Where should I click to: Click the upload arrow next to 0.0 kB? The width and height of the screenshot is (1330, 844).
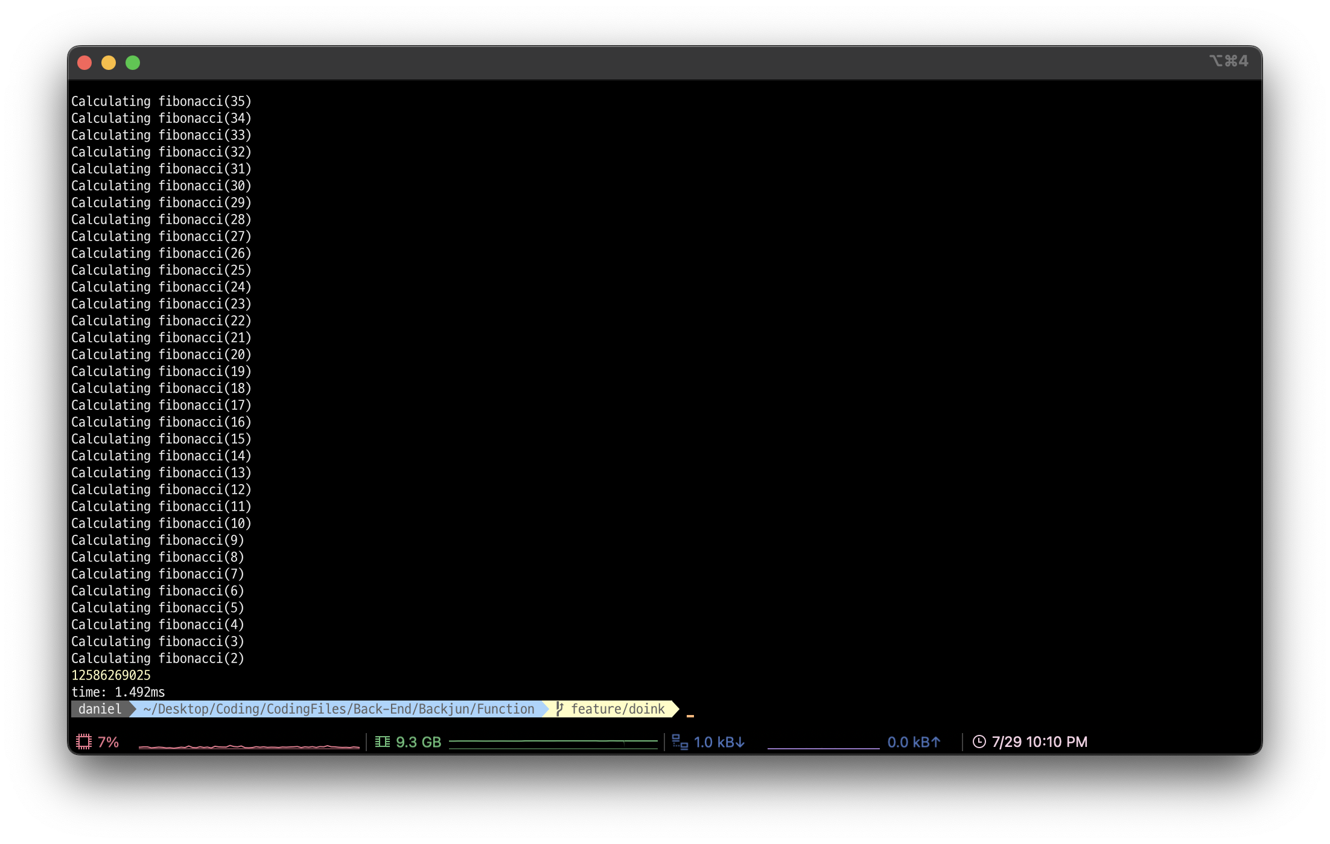click(936, 742)
